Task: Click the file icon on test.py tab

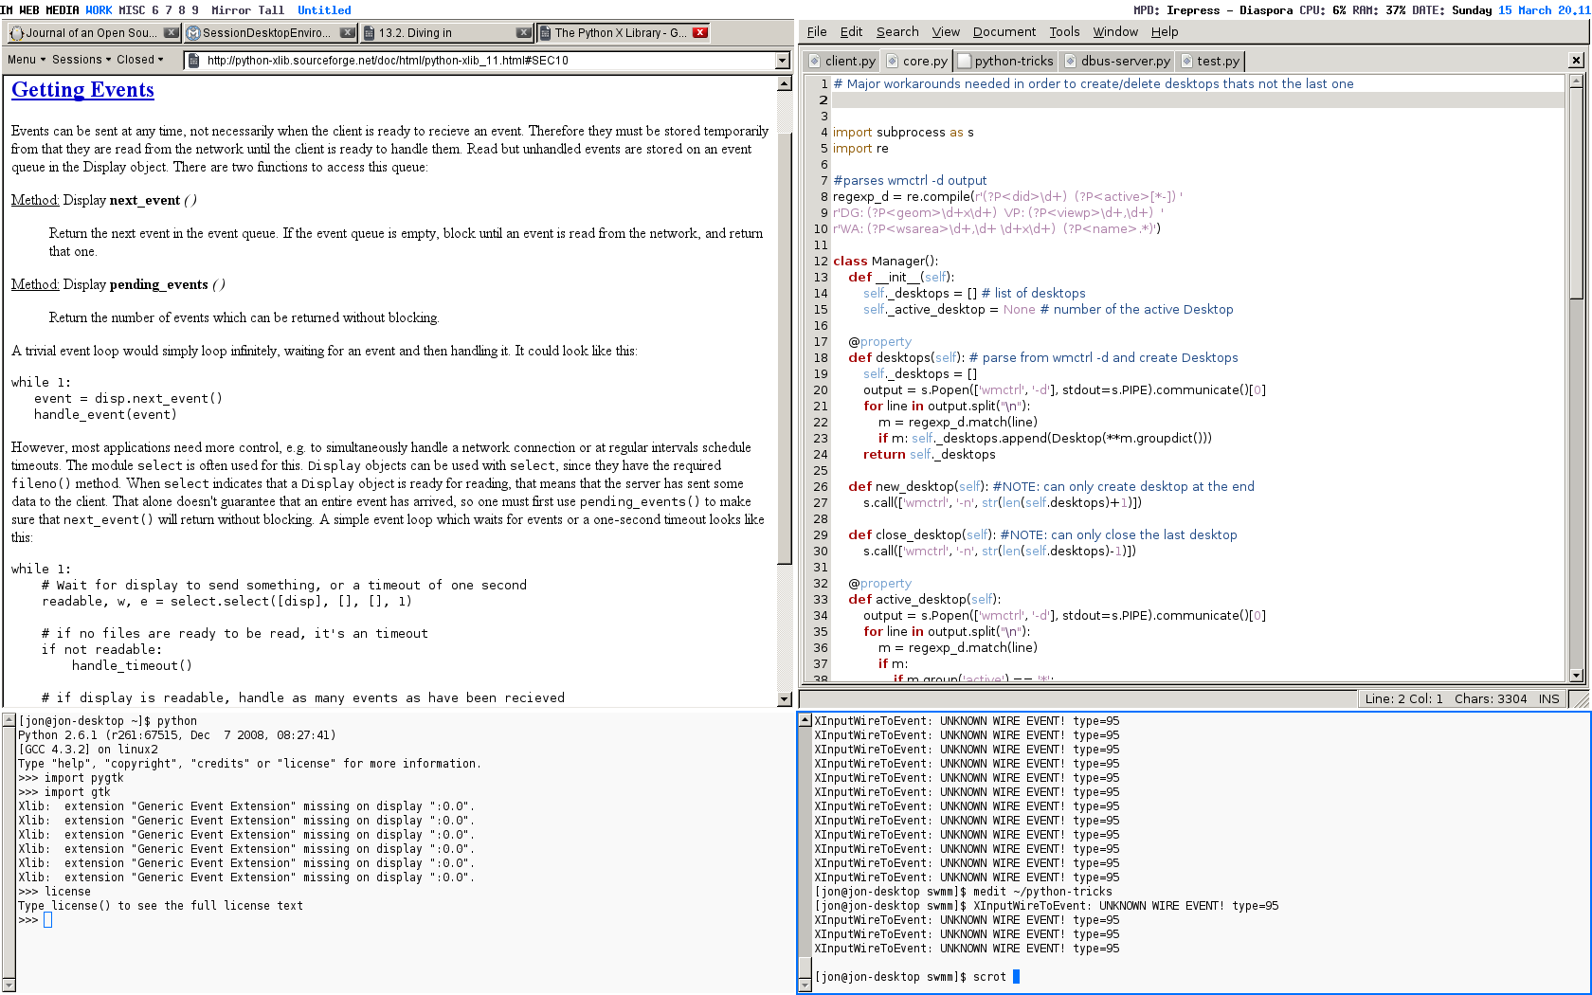Action: point(1186,61)
